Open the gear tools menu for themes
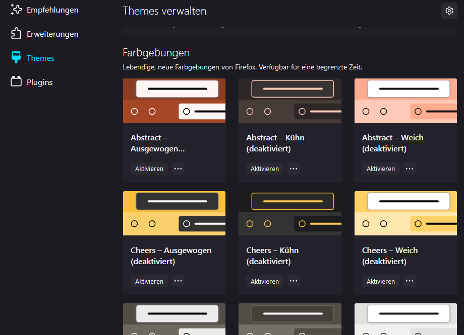This screenshot has width=464, height=335. point(449,11)
